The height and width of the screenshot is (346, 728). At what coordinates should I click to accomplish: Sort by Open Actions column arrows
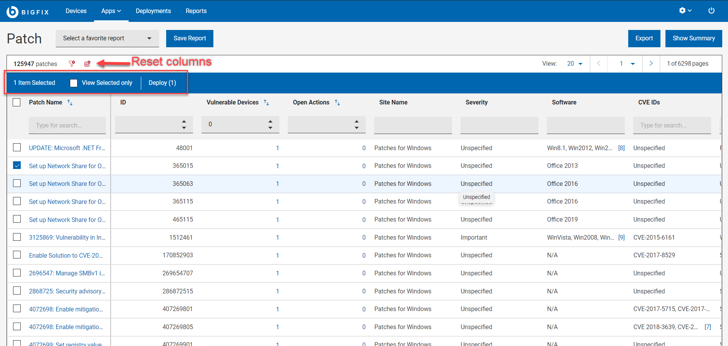(x=337, y=103)
